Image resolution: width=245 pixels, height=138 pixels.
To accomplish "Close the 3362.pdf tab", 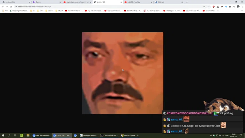I will [182, 2].
